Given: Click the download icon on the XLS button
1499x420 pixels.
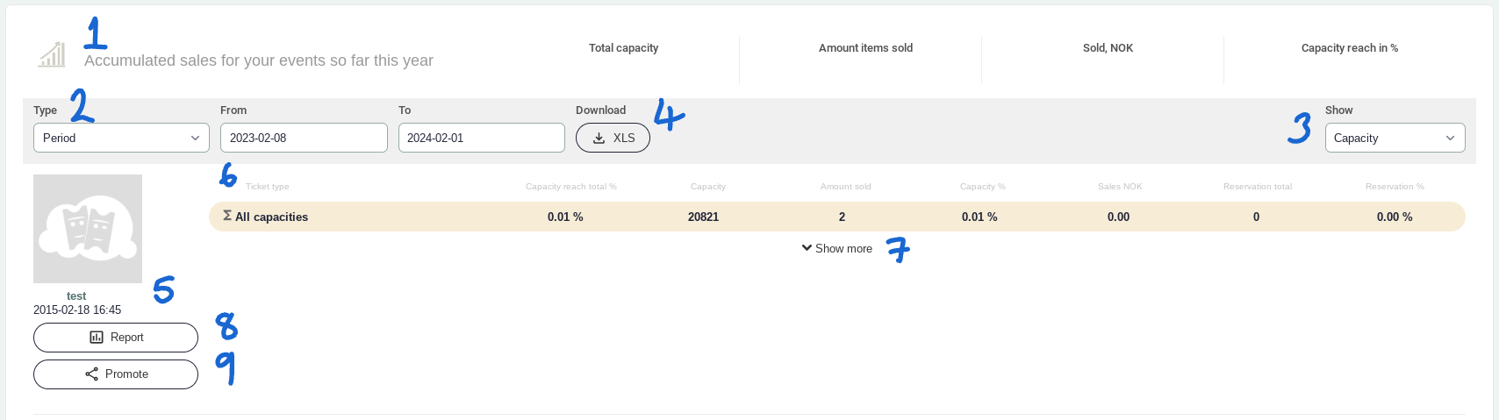Looking at the screenshot, I should tap(599, 139).
